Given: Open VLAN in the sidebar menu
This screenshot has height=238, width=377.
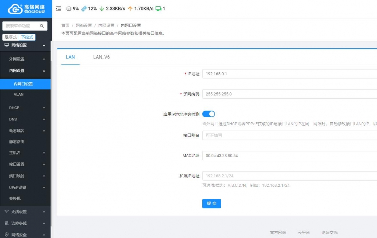Looking at the screenshot, I should point(19,95).
